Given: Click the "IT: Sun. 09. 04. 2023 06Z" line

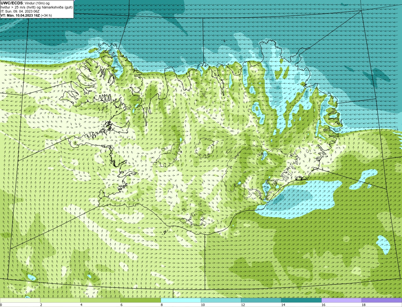Looking at the screenshot, I should (x=20, y=11).
